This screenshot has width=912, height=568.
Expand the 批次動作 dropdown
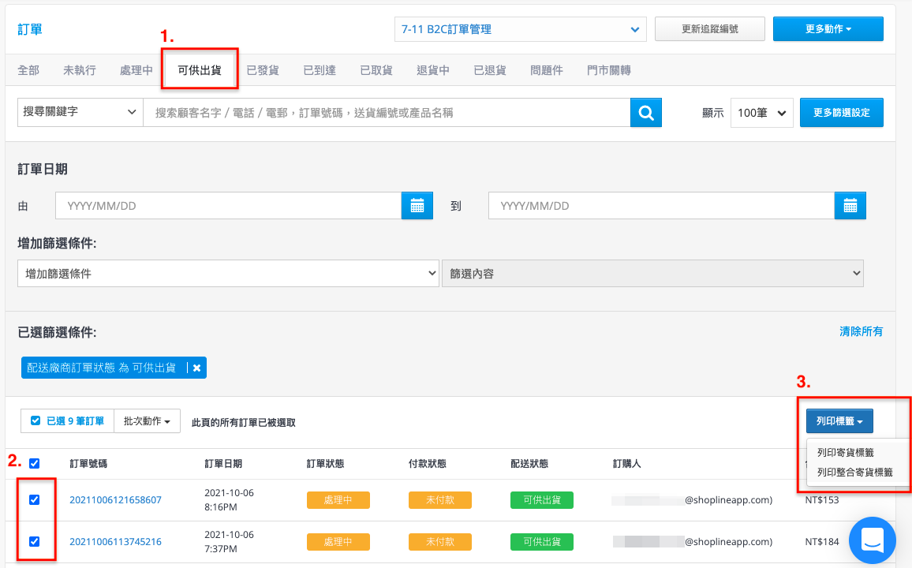147,421
